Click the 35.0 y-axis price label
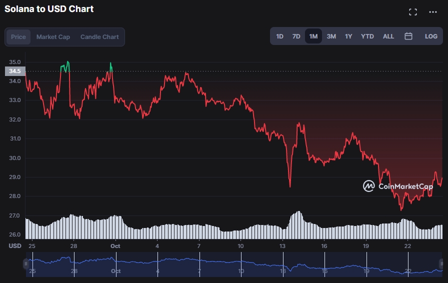Viewport: 448px width, 283px height. pyautogui.click(x=15, y=62)
